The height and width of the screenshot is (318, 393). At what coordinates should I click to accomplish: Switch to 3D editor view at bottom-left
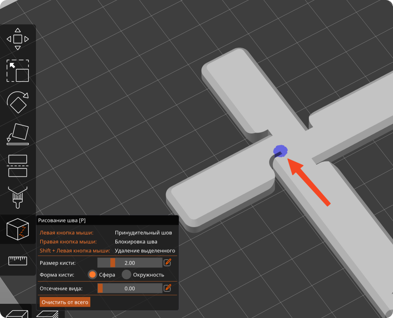tap(17, 314)
